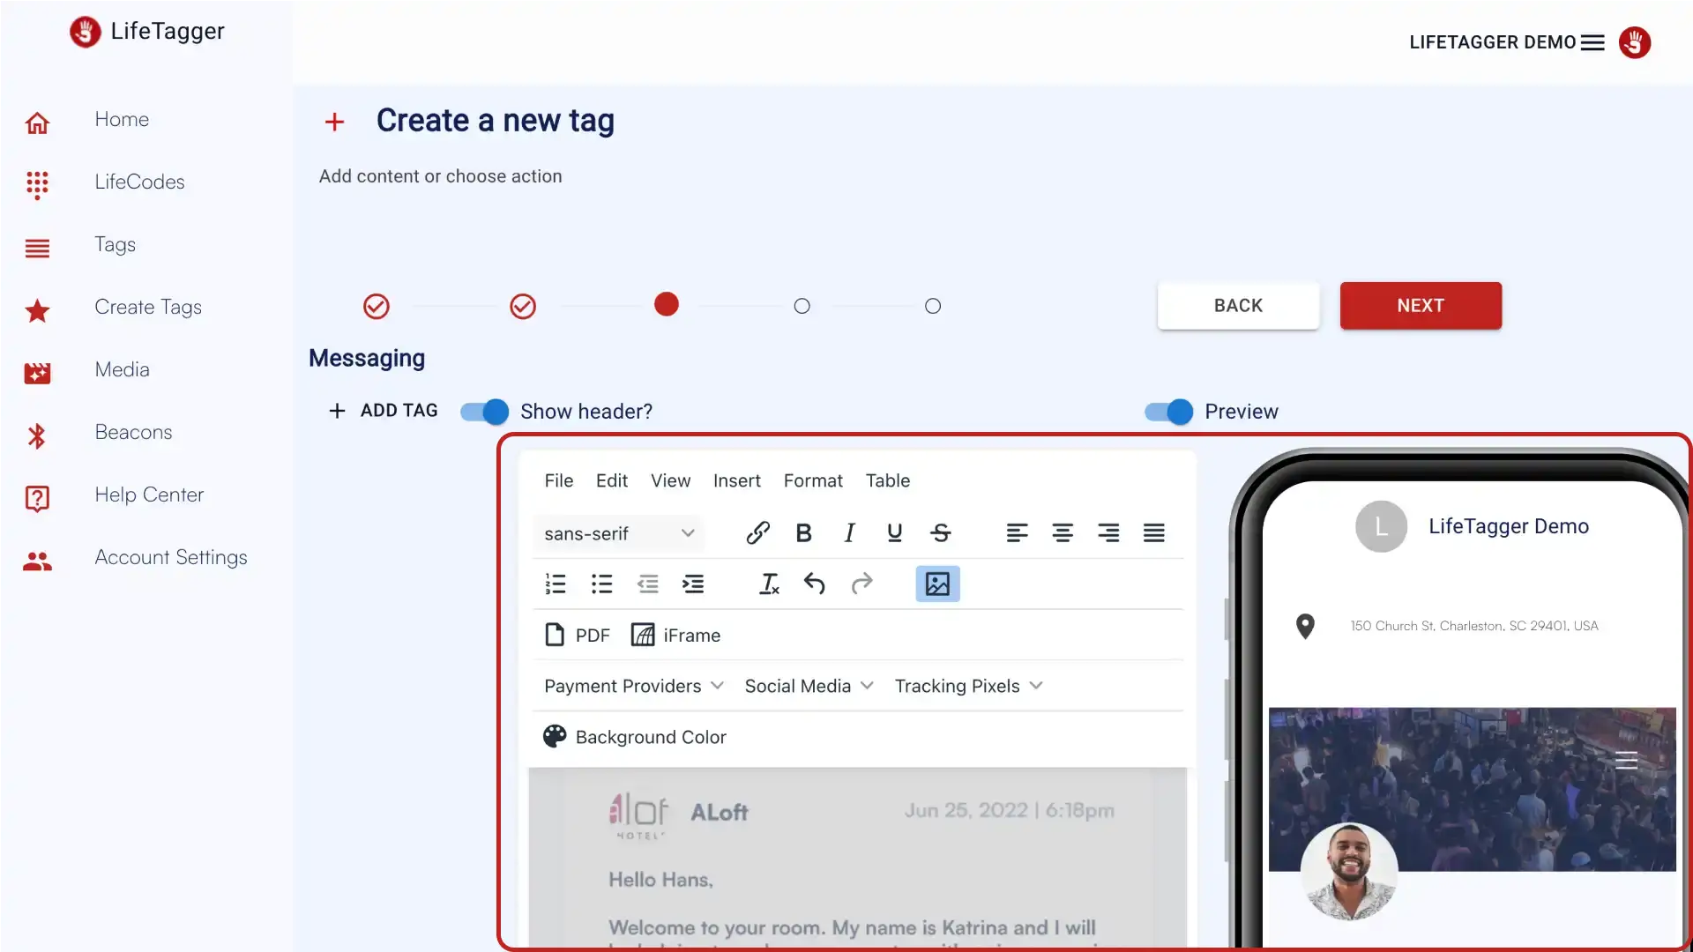Click the BACK button
Viewport: 1693px width, 952px height.
tap(1238, 306)
